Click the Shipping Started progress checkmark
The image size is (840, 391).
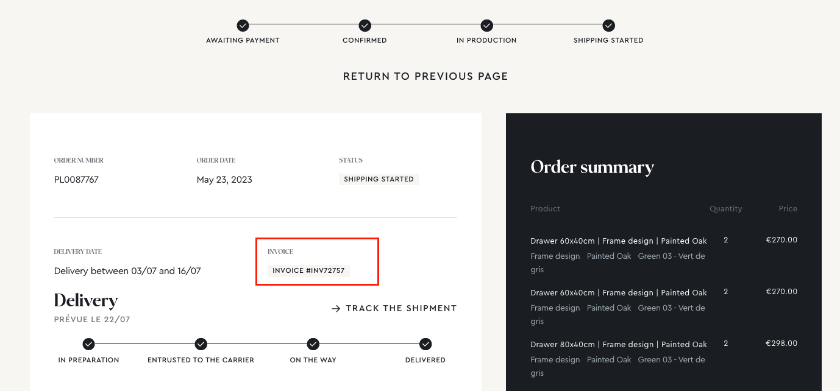click(x=608, y=26)
